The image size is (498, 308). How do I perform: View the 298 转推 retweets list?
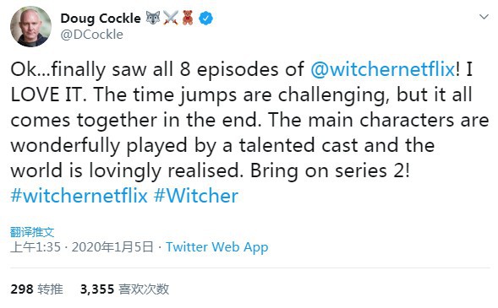point(36,289)
